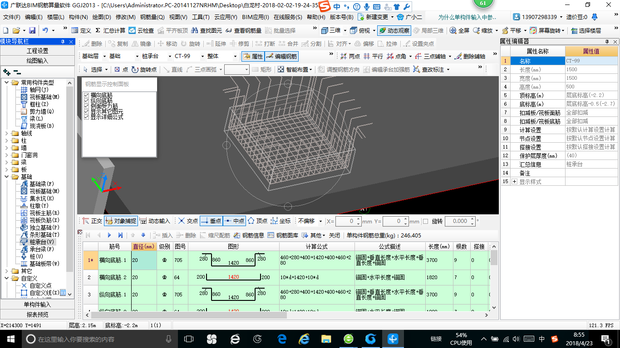Screen dimensions: 620x348
Task: Open the 楼层(L) menu
Action: click(56, 17)
